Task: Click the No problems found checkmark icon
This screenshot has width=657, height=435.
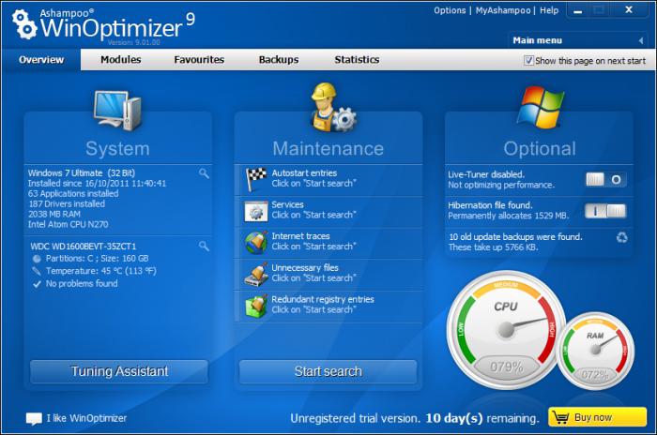Action: (37, 284)
